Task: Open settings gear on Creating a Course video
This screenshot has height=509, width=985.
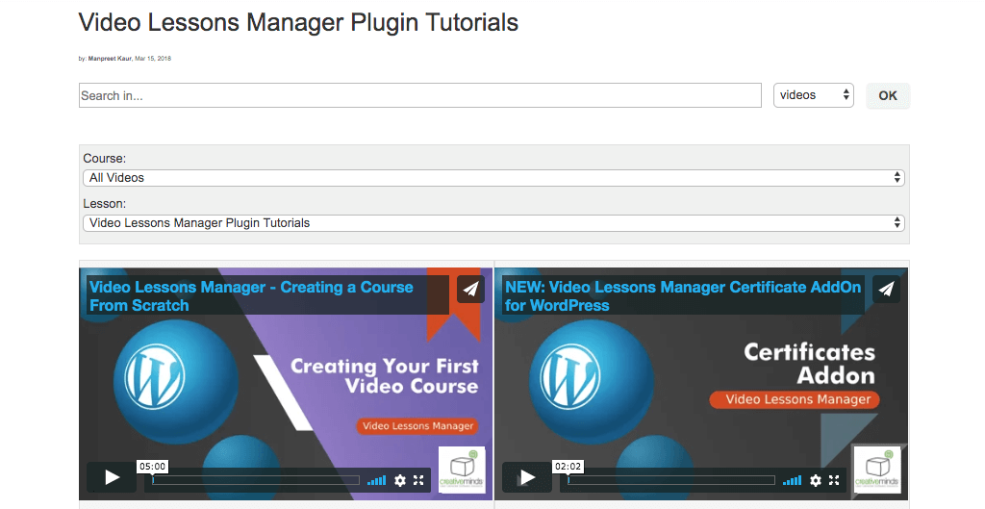Action: tap(399, 481)
